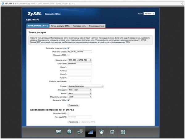Click Применить in the WPS section

73,122
